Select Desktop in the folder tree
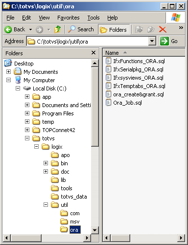The height and width of the screenshot is (245, 188). pyautogui.click(x=24, y=64)
